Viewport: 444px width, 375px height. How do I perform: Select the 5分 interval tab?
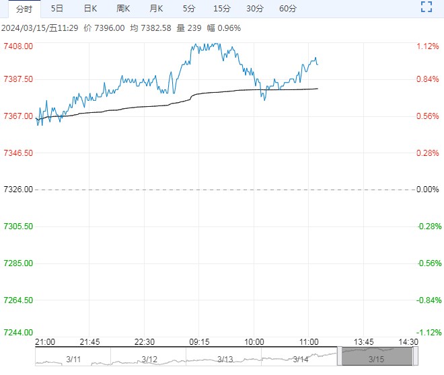pos(189,9)
